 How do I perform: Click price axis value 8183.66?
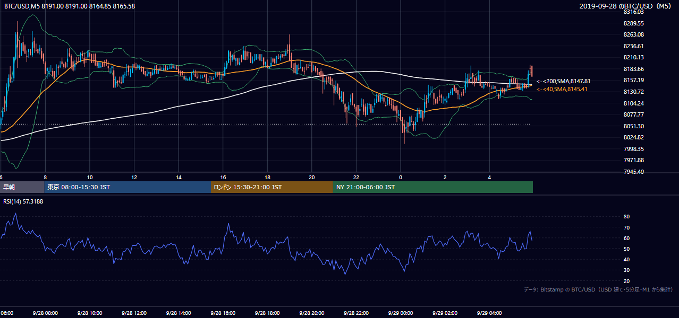pyautogui.click(x=634, y=69)
